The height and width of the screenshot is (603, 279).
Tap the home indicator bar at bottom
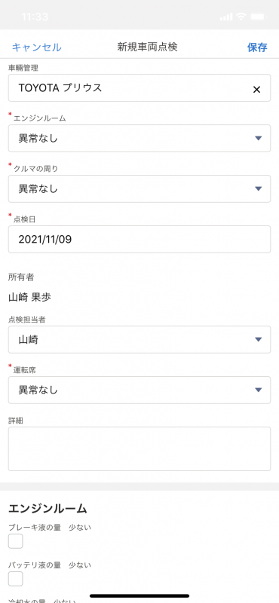(x=139, y=595)
